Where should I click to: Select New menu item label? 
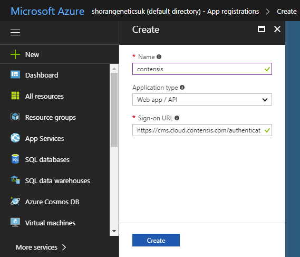[x=32, y=55]
